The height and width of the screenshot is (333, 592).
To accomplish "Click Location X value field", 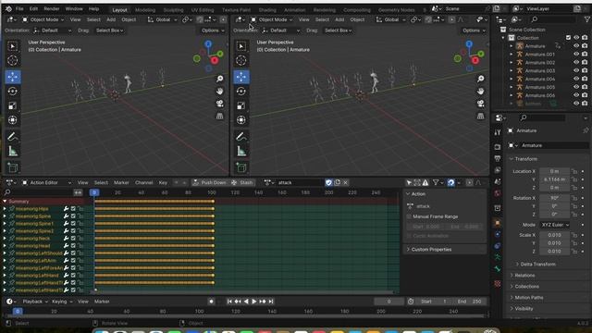I will 555,171.
